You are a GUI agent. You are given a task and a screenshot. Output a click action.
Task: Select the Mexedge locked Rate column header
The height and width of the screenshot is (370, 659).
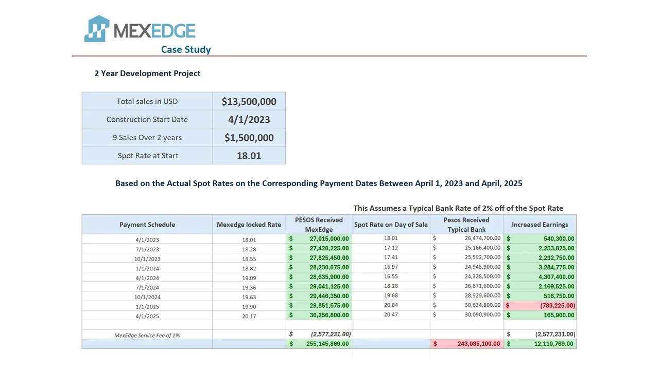(249, 225)
